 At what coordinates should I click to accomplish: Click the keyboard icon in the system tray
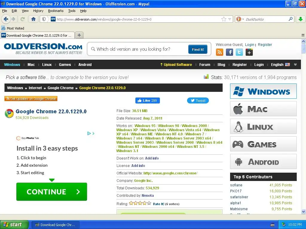tap(273, 225)
